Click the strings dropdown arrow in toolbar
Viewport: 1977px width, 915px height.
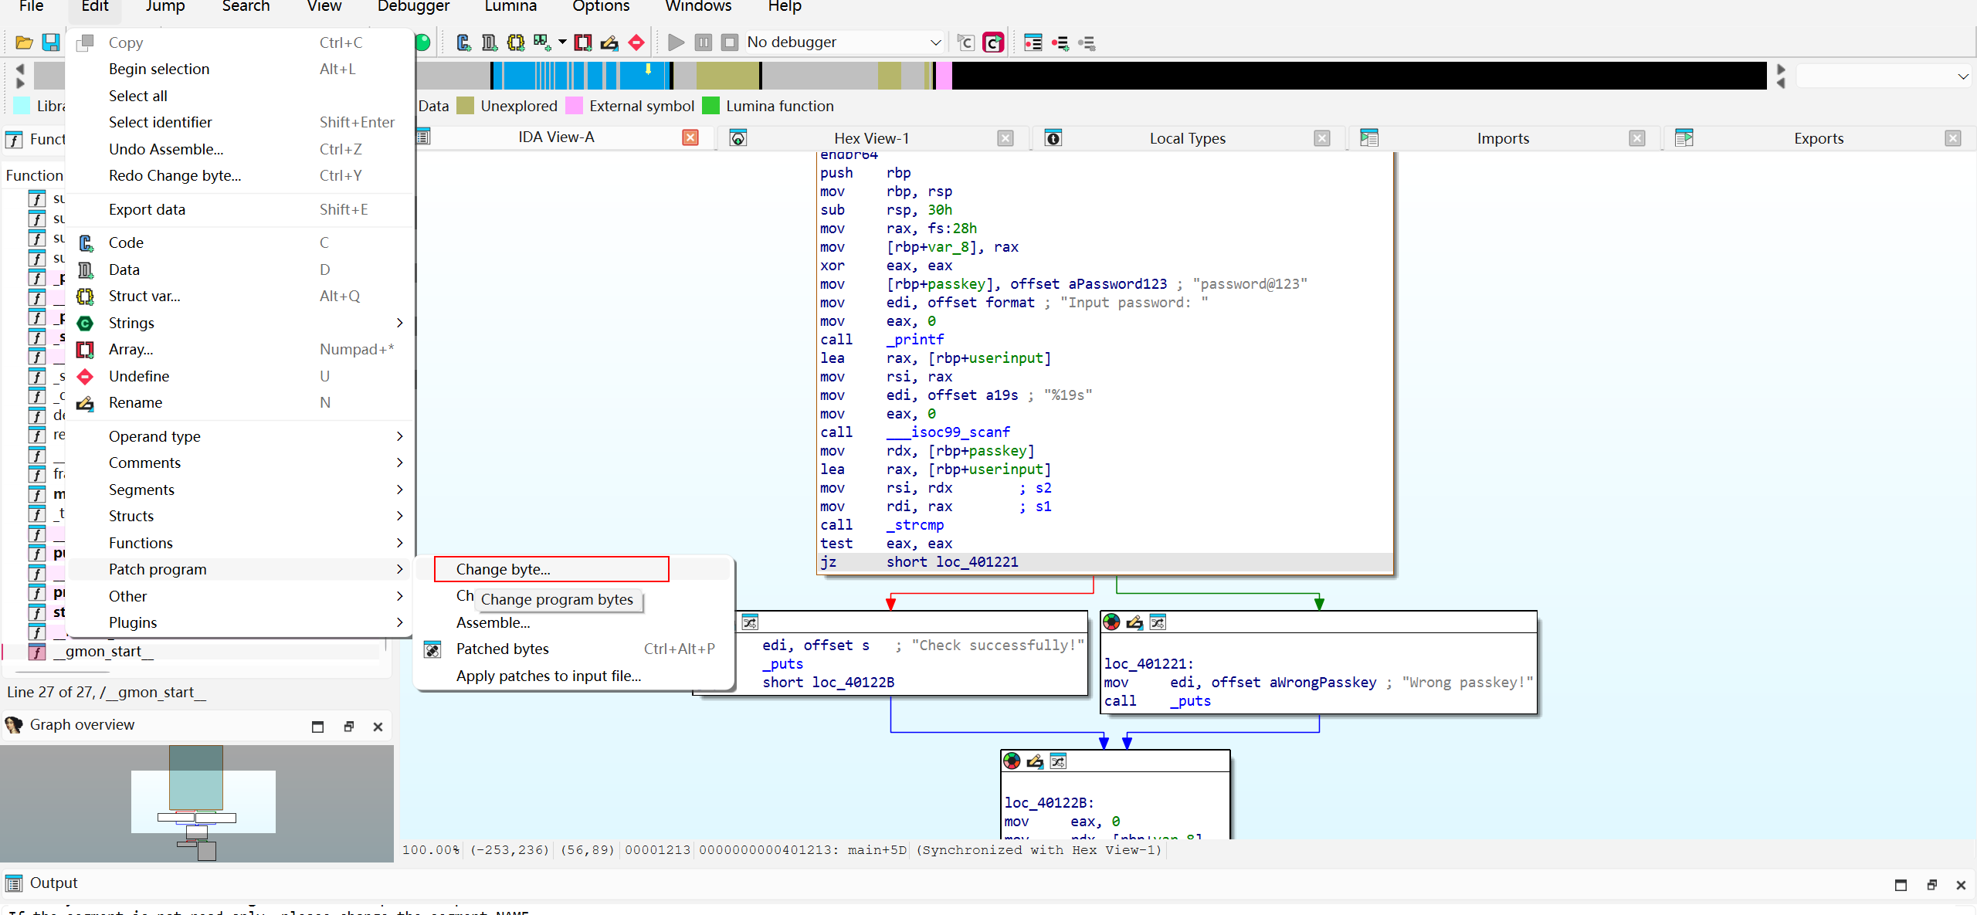tap(562, 42)
